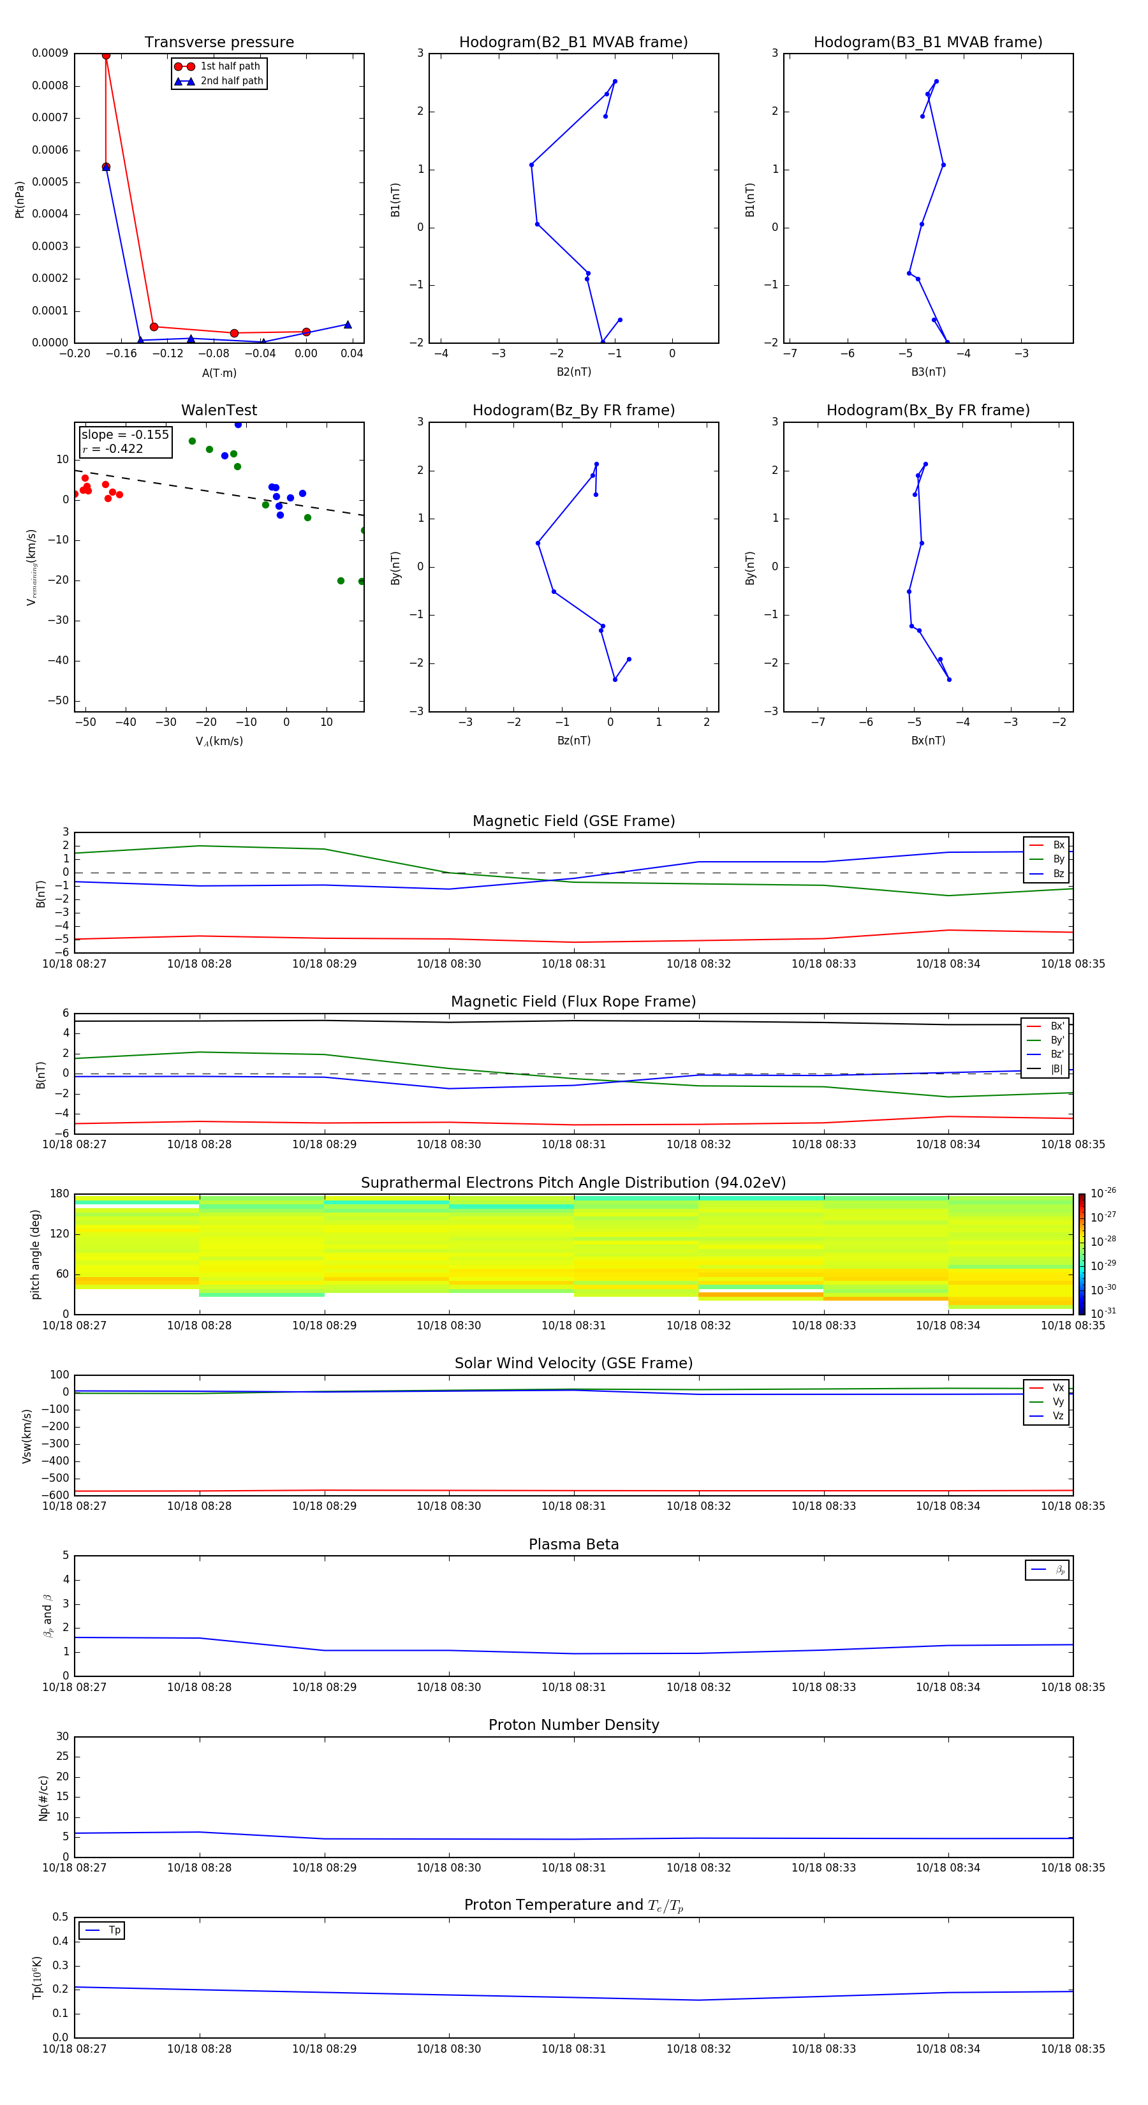Click the 'Vsw(km/s)' y-axis label
Image resolution: width=1148 pixels, height=2105 pixels.
click(x=26, y=1435)
